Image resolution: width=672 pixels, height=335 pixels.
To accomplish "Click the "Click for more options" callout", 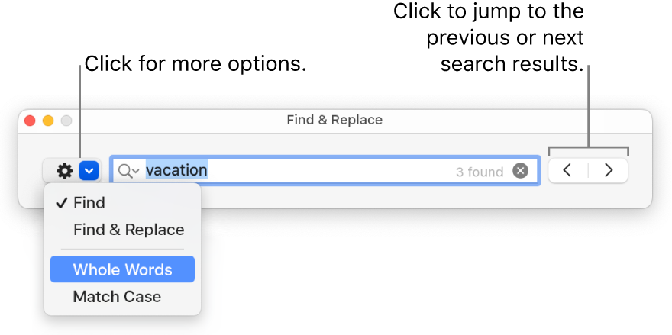I will 195,64.
